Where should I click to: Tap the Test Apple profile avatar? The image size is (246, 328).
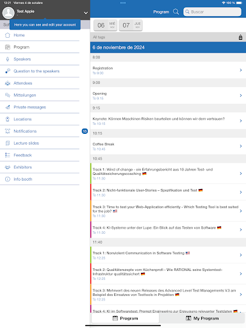pos(8,13)
